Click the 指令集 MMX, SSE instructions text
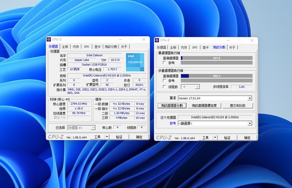Image resolution: width=292 pixels, height=188 pixels. (107, 91)
